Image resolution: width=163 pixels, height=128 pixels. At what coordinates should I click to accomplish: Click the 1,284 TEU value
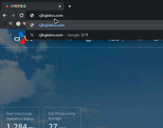pyautogui.click(x=21, y=126)
